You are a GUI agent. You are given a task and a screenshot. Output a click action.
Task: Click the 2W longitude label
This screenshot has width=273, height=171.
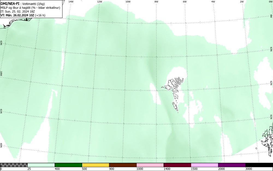pos(242,2)
